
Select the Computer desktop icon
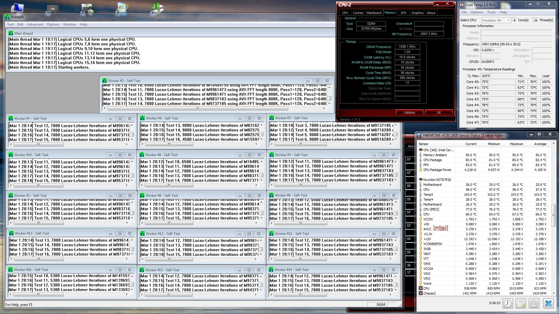pos(17,8)
